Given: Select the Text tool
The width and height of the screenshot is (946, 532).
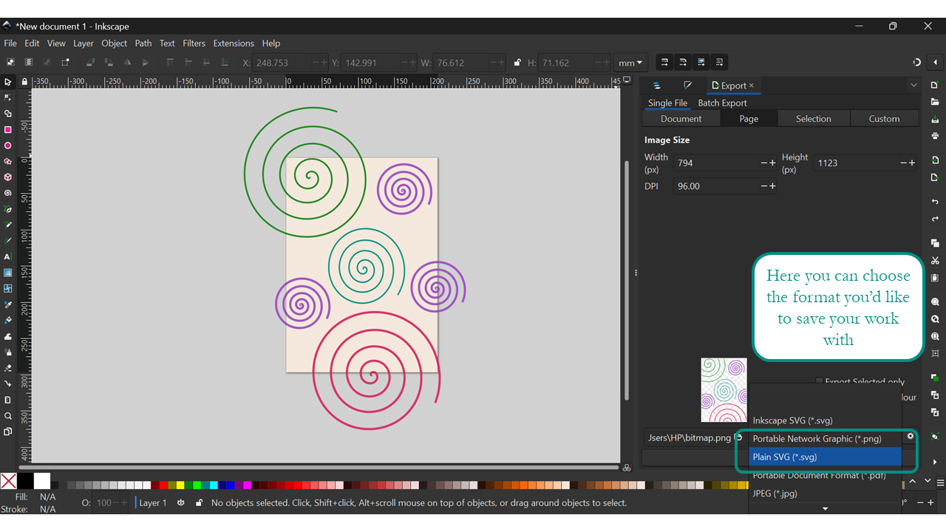Looking at the screenshot, I should click(x=8, y=257).
